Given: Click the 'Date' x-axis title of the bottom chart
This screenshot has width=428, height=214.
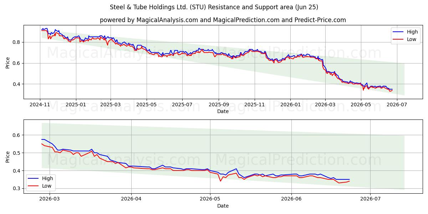Looking at the screenshot, I should coord(223,206).
